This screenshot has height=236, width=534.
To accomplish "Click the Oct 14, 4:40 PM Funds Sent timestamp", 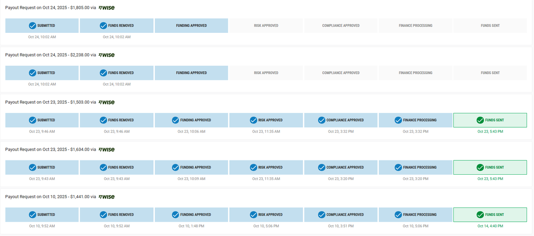I will point(490,226).
